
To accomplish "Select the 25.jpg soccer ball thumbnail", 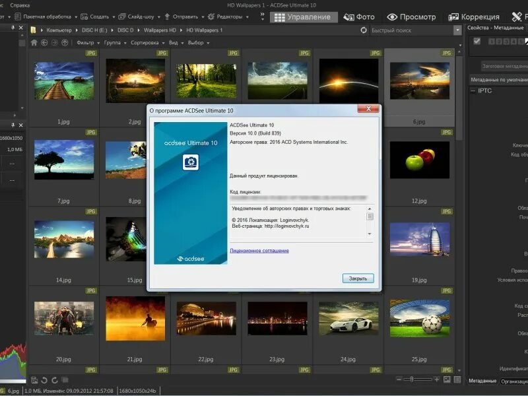I will (420, 318).
